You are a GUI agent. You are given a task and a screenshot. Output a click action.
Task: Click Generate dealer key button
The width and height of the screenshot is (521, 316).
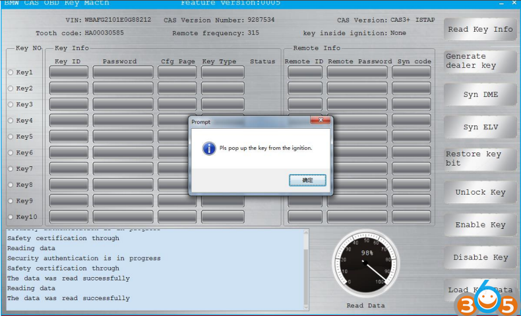coord(479,61)
